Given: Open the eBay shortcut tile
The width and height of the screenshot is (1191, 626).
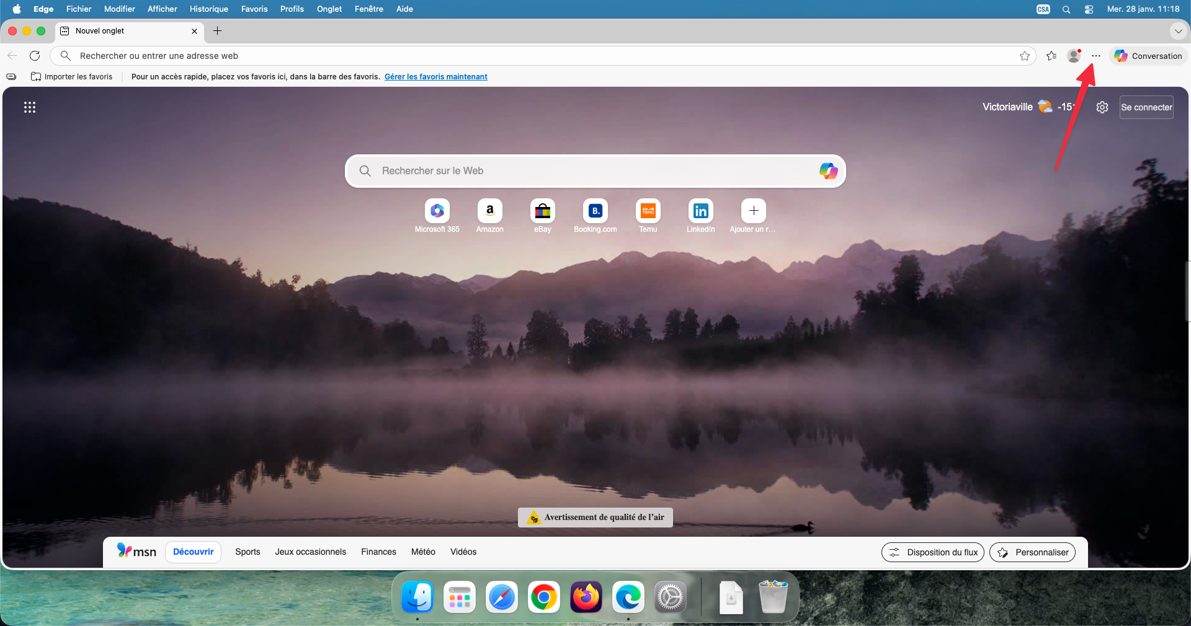Looking at the screenshot, I should 543,216.
